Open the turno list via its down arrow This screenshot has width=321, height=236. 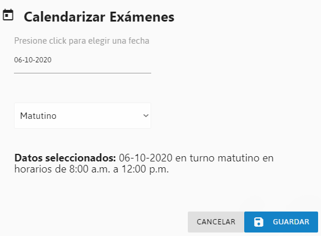tap(146, 116)
